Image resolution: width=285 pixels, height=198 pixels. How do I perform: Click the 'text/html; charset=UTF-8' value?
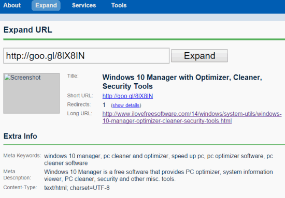(x=77, y=188)
